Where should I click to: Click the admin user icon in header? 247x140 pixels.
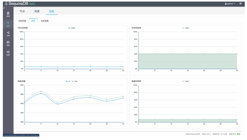(226, 4)
